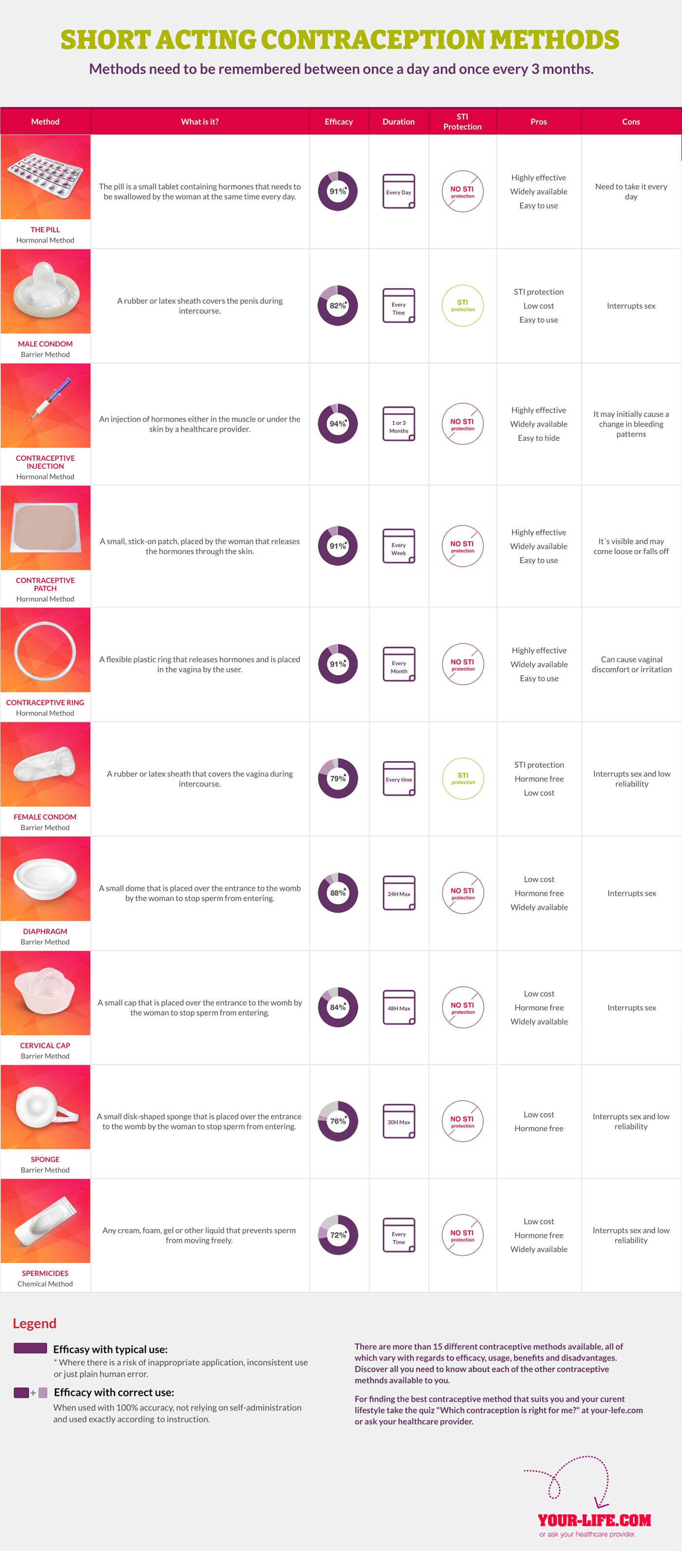682x1553 pixels.
Task: Click the 94% efficacy donut chart
Action: pyautogui.click(x=338, y=424)
